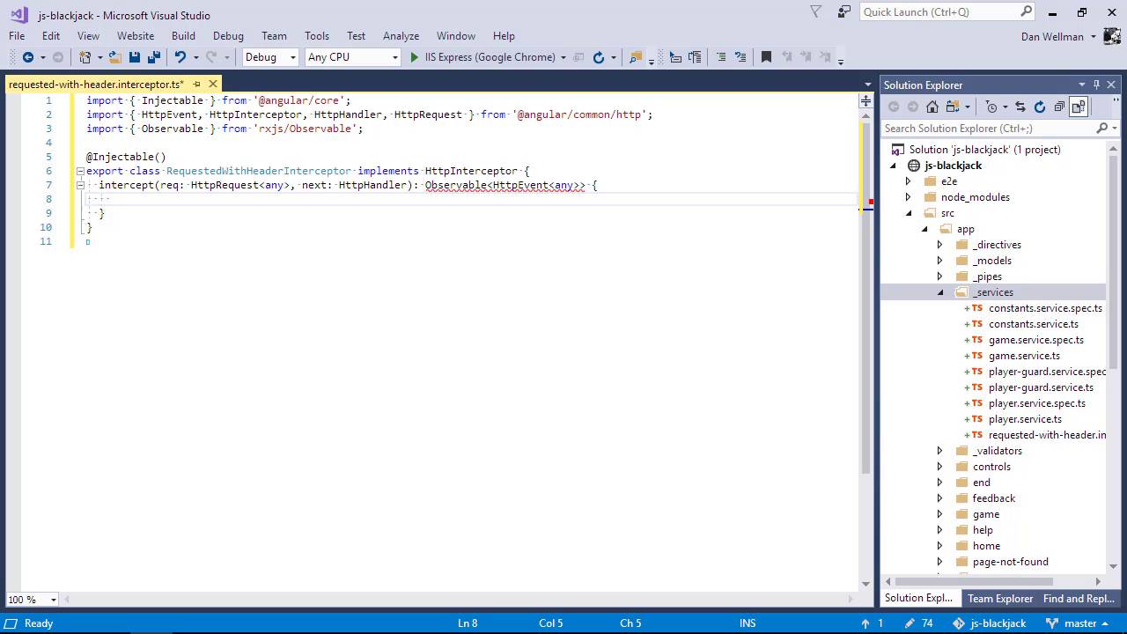Click the Quick Launch search icon

tap(1026, 11)
